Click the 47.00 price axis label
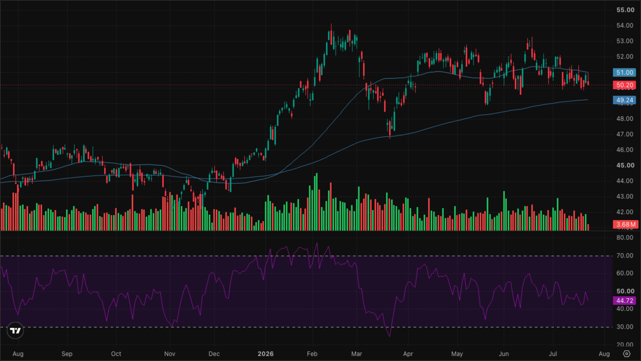The width and height of the screenshot is (641, 361). coord(625,134)
